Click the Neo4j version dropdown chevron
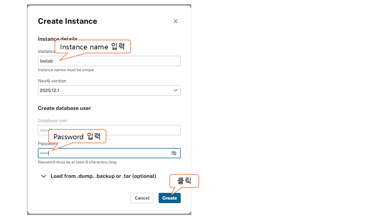Image resolution: width=388 pixels, height=218 pixels. coord(176,90)
